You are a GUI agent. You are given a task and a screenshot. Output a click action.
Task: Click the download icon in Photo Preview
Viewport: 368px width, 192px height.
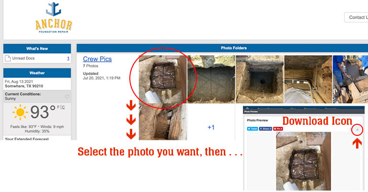coord(357,130)
